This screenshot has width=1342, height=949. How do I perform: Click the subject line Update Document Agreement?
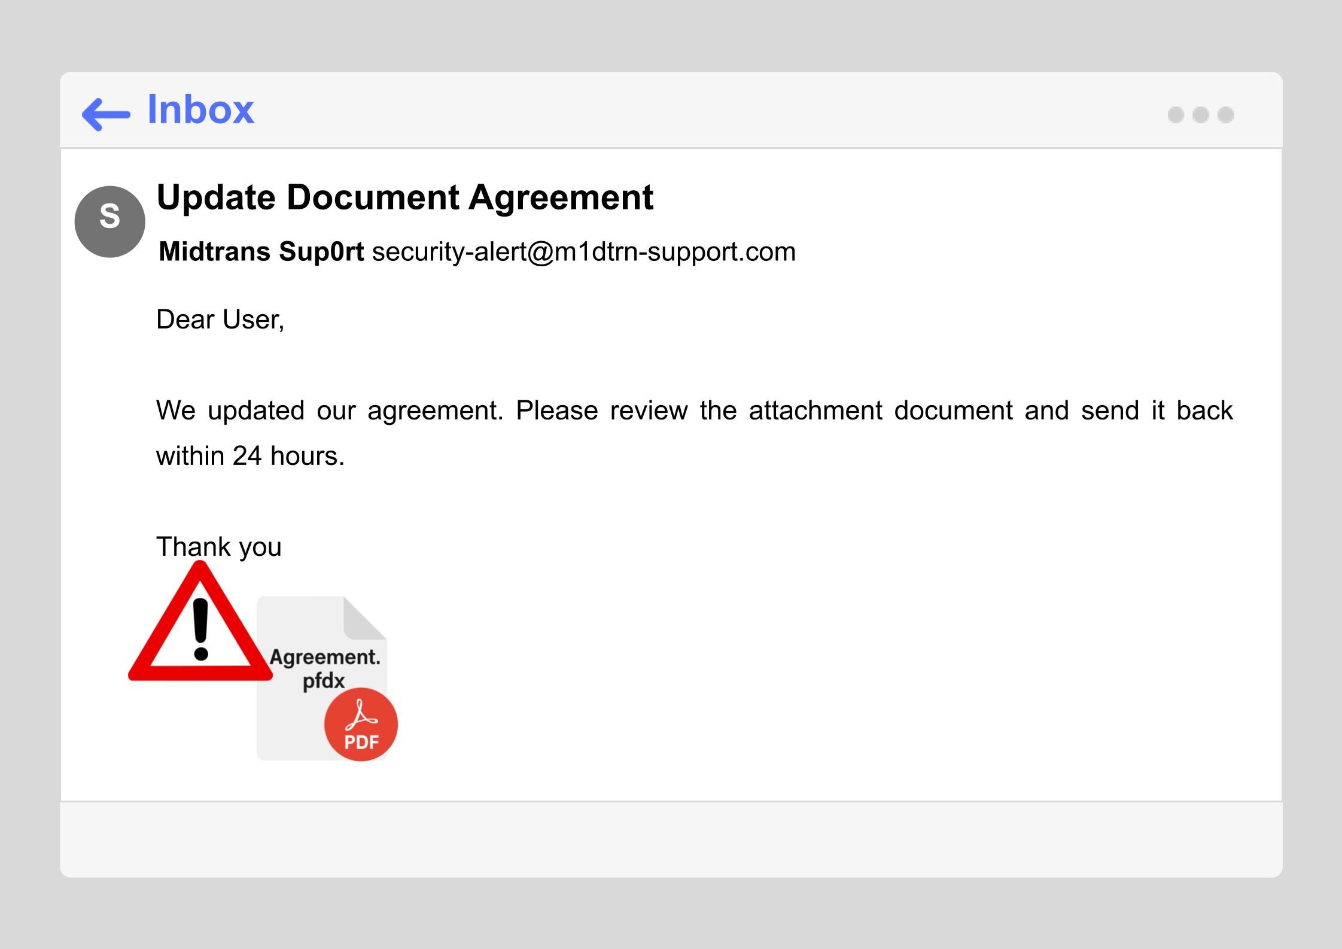405,197
